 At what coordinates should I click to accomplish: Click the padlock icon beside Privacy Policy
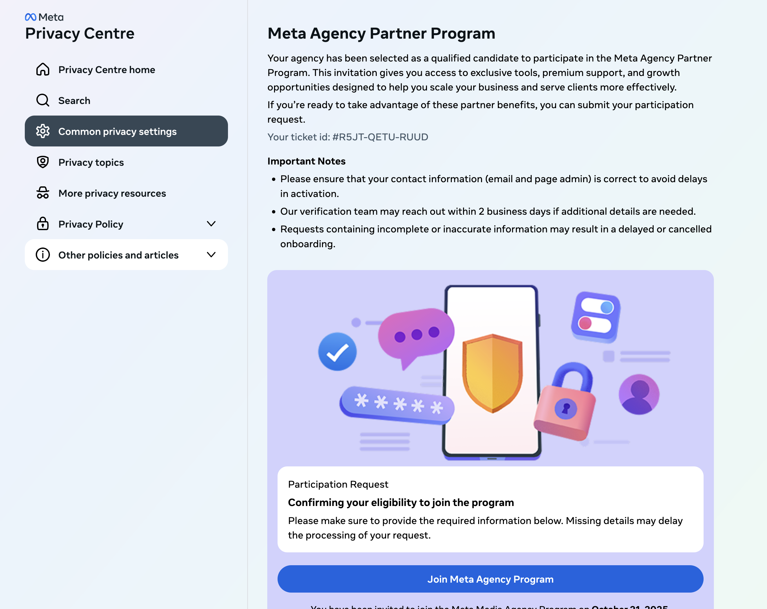(x=43, y=224)
